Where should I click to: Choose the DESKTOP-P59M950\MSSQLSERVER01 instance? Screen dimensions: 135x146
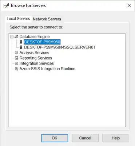(60, 47)
